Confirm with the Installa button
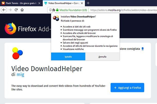Viewport: 157px width, 104px height. 68,57
